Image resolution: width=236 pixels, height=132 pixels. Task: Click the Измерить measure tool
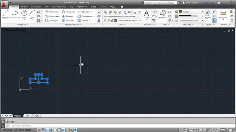click(223, 15)
